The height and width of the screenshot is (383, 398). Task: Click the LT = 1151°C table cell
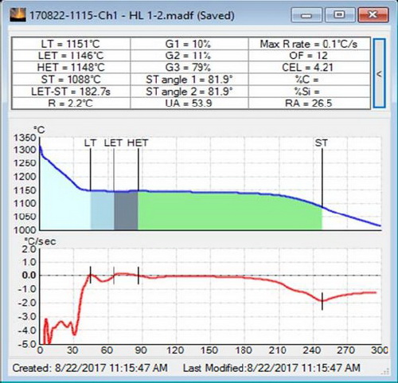click(x=71, y=44)
